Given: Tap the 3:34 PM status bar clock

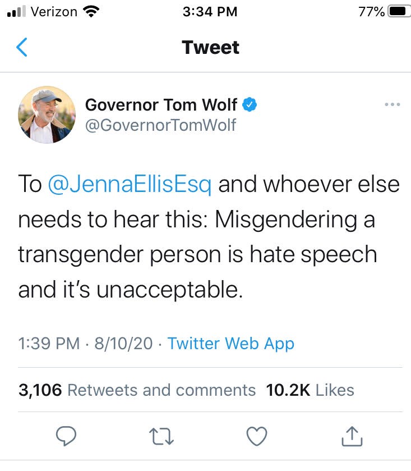Looking at the screenshot, I should (210, 11).
